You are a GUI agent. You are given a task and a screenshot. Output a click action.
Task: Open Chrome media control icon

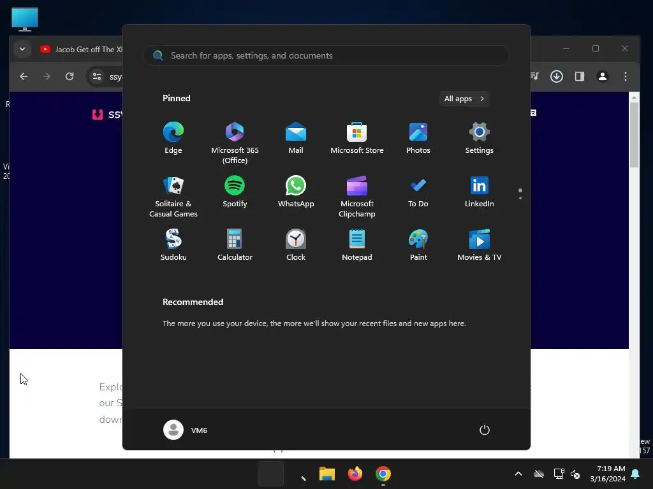click(x=534, y=76)
